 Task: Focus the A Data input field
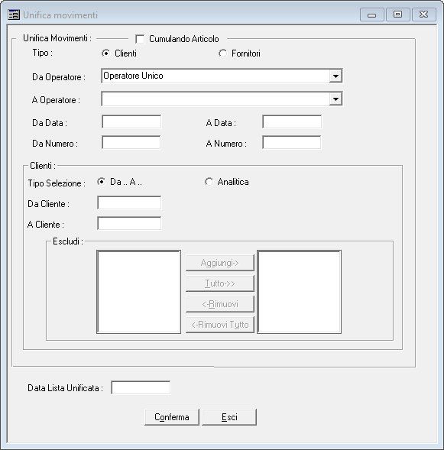tap(292, 121)
